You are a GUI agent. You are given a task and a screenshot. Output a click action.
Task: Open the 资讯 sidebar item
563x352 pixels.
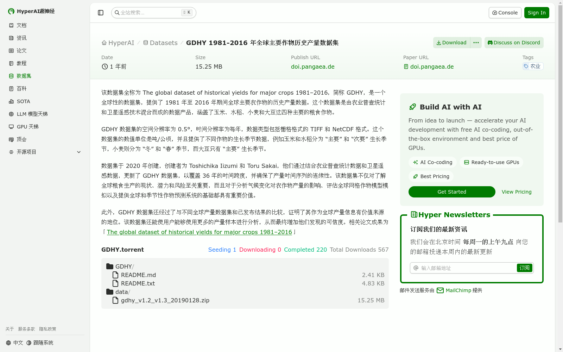click(45, 38)
